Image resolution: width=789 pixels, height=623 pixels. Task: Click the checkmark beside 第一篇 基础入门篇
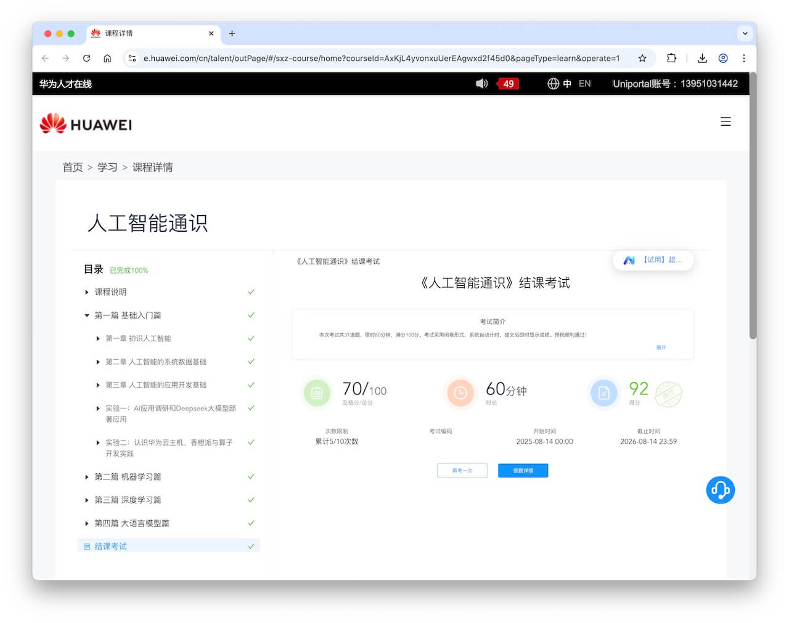tap(251, 315)
